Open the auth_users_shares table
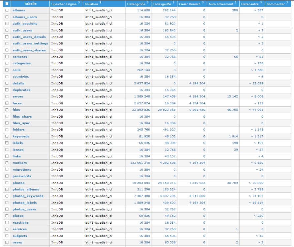Screen dimensions: 294x247 (29, 50)
